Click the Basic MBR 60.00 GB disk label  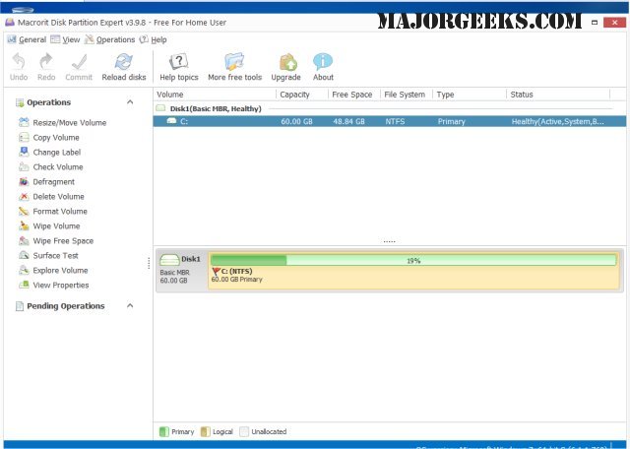click(x=174, y=276)
